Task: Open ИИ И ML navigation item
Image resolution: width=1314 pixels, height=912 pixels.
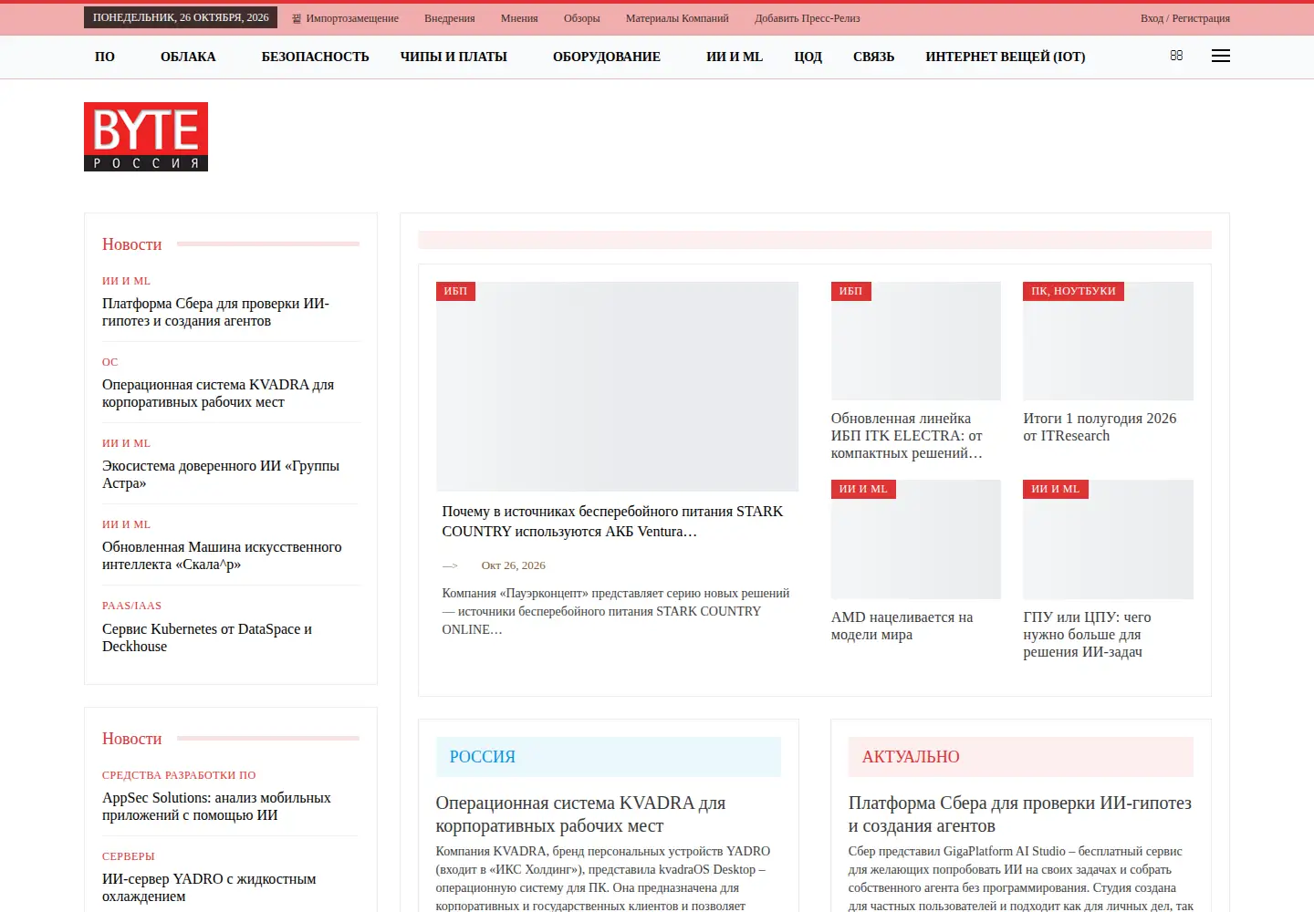Action: click(735, 57)
